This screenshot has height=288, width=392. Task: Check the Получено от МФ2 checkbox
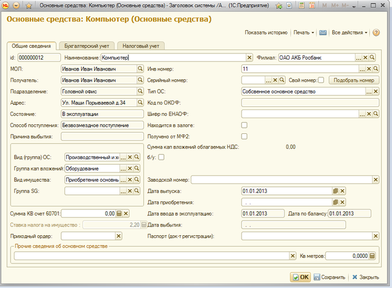tap(244, 136)
